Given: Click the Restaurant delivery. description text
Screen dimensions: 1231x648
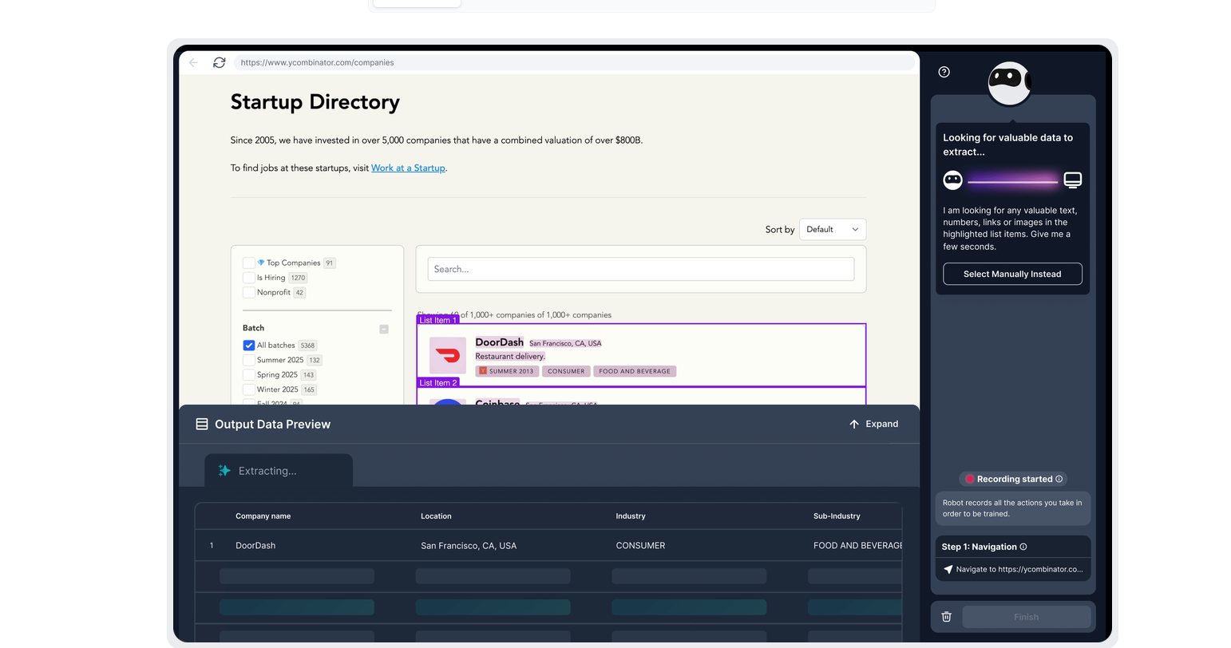Looking at the screenshot, I should pyautogui.click(x=510, y=356).
